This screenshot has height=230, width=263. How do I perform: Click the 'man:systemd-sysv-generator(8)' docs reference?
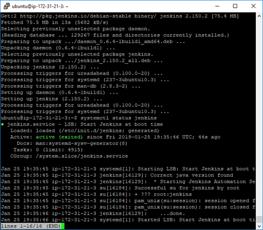tap(81, 143)
